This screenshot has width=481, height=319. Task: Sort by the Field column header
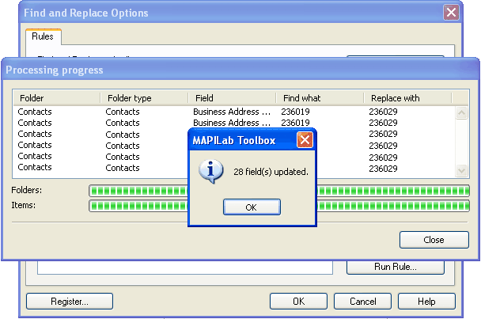tap(232, 98)
